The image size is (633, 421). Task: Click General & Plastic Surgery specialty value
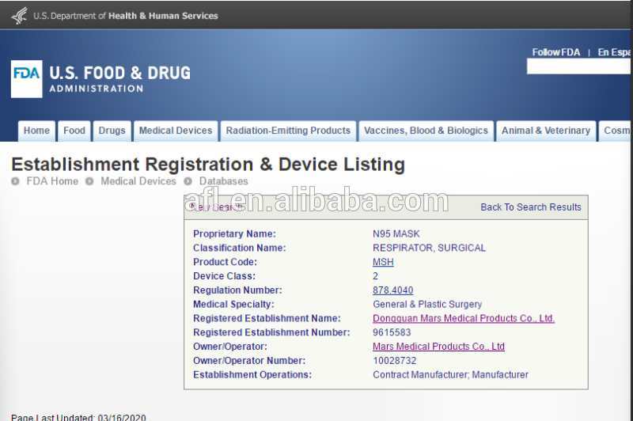[x=427, y=305]
